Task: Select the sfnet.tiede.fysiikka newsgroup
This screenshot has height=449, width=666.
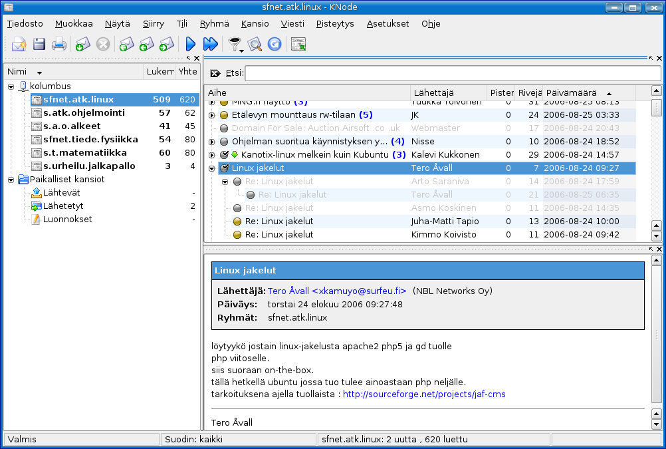Action: coord(90,140)
